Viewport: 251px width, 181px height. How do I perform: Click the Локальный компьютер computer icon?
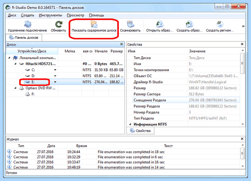15,58
